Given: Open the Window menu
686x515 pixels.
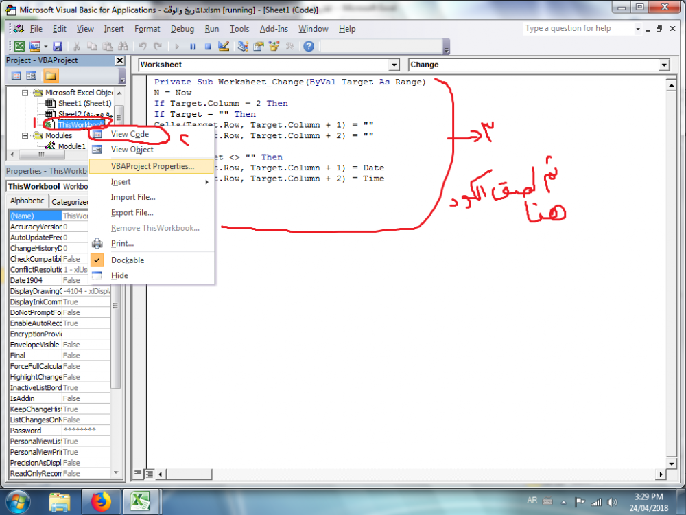Looking at the screenshot, I should 314,29.
